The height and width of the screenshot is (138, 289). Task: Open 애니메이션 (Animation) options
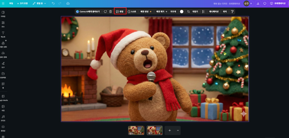coord(214,12)
